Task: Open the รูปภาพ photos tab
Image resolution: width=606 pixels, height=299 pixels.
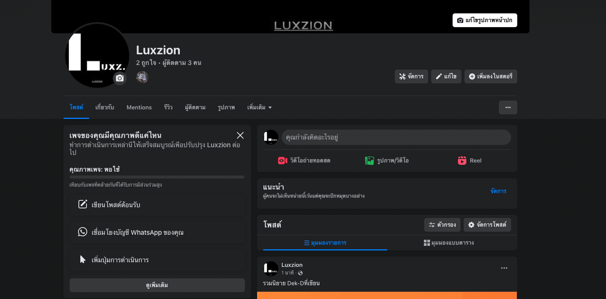Action: pos(226,107)
